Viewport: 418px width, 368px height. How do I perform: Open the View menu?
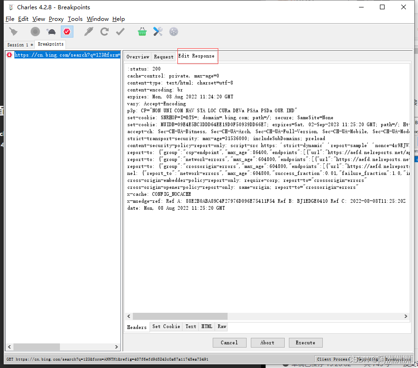(x=39, y=19)
